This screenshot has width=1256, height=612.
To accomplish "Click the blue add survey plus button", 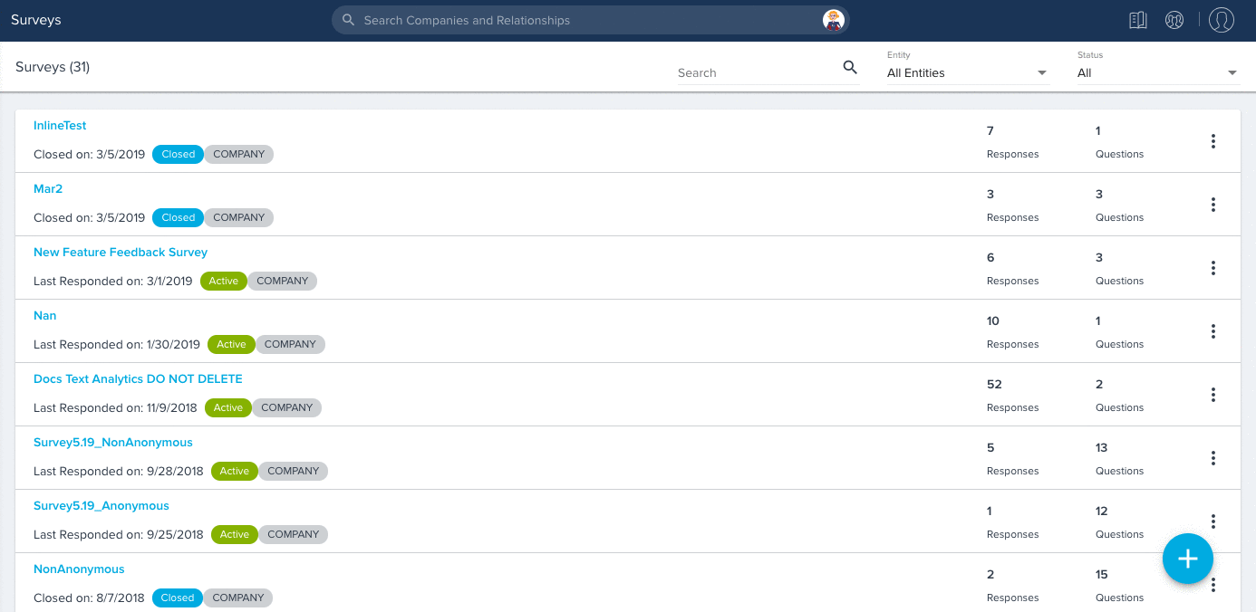I will [x=1188, y=559].
